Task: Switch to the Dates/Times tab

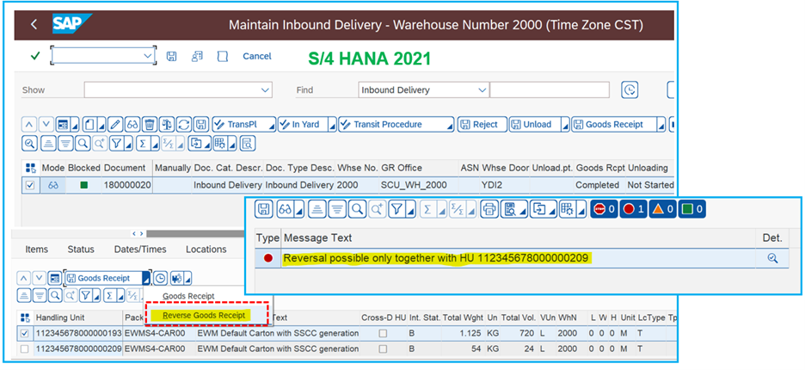Action: point(139,250)
